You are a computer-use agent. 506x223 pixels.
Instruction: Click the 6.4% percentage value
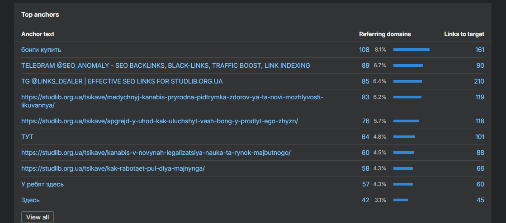pyautogui.click(x=380, y=81)
